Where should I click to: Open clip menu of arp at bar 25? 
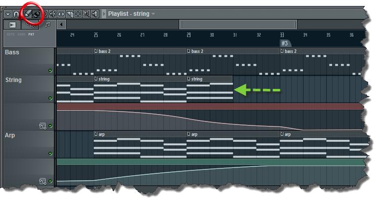click(x=96, y=134)
